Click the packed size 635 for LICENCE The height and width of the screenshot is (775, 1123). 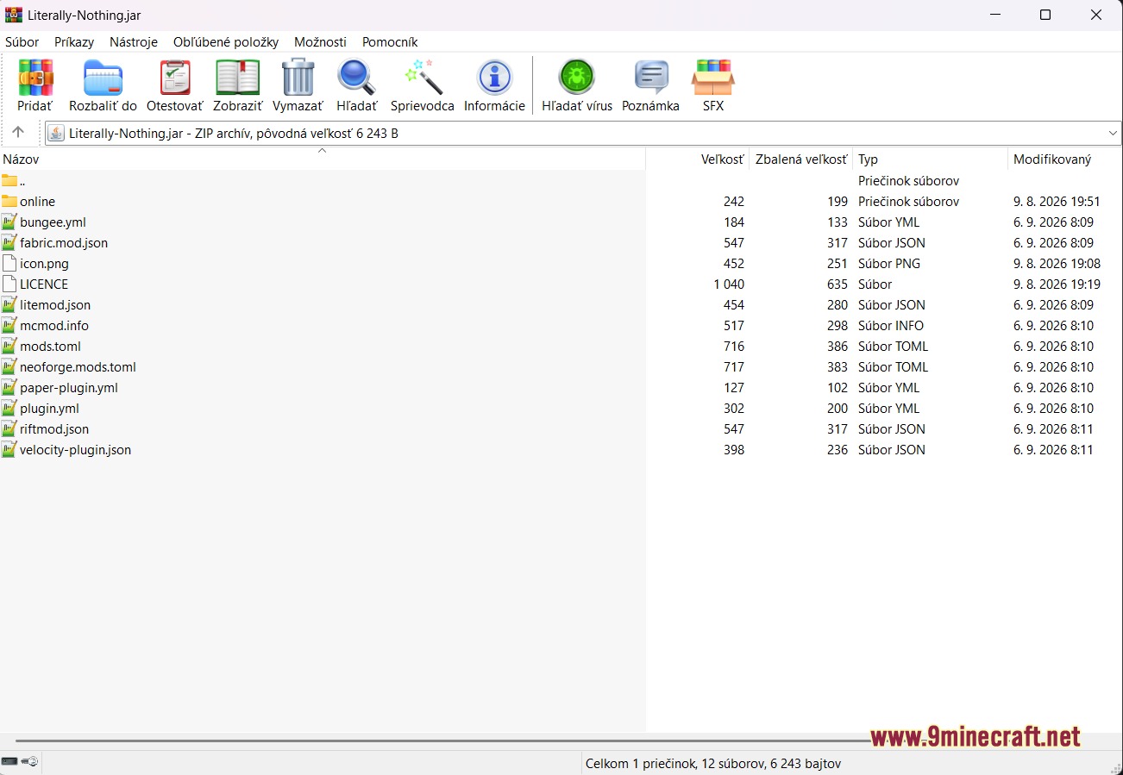coord(838,284)
